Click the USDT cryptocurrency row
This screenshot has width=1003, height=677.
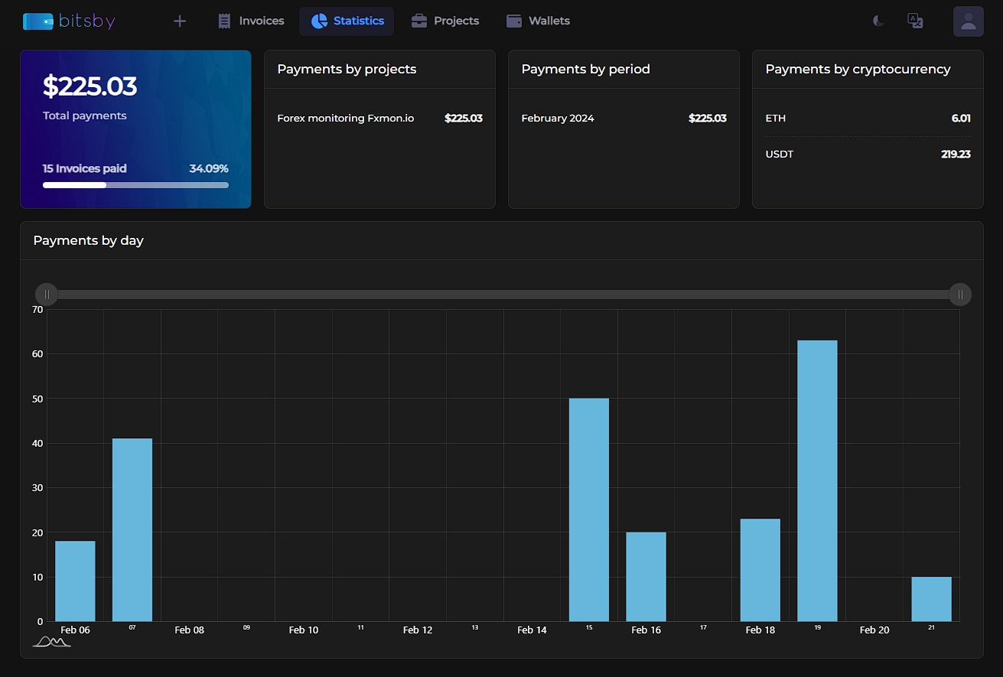tap(868, 155)
